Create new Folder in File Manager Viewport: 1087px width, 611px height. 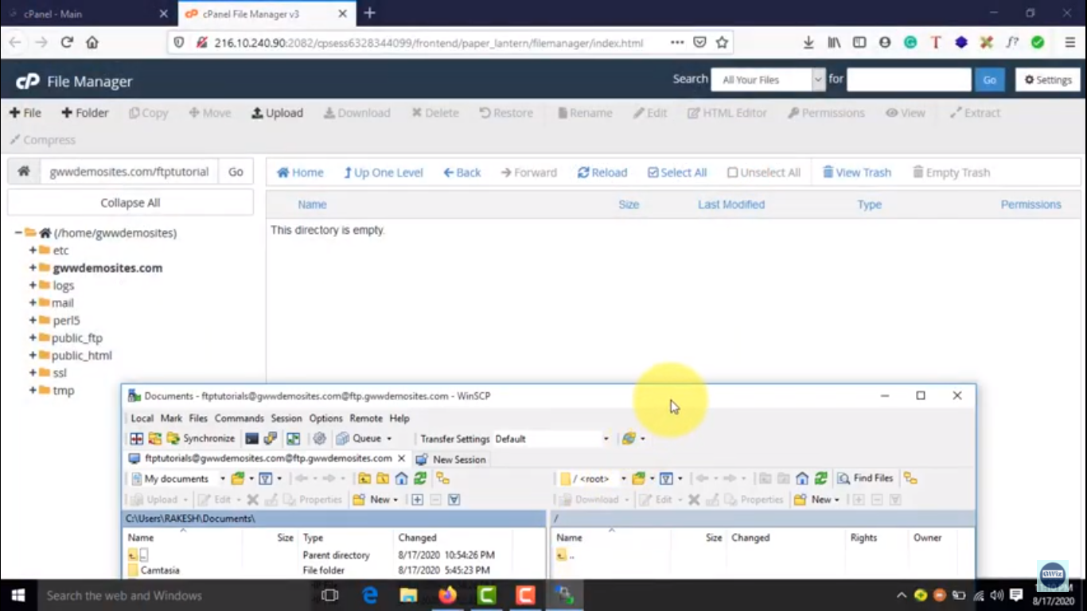pos(85,113)
